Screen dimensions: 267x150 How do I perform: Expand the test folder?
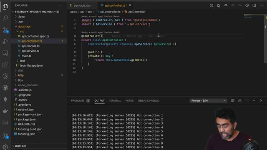point(22,61)
